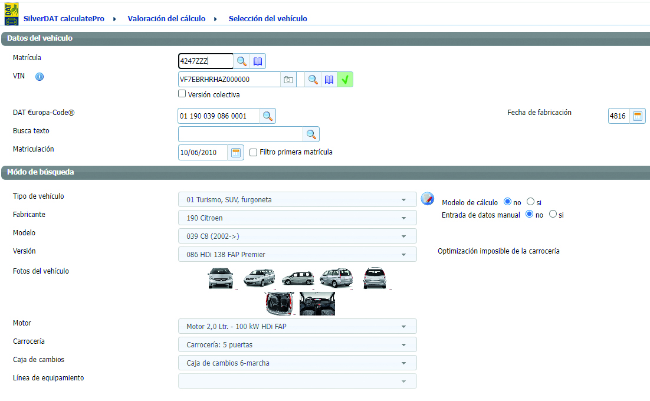This screenshot has height=401, width=650.
Task: Open the Matriculación calendar picker
Action: (236, 153)
